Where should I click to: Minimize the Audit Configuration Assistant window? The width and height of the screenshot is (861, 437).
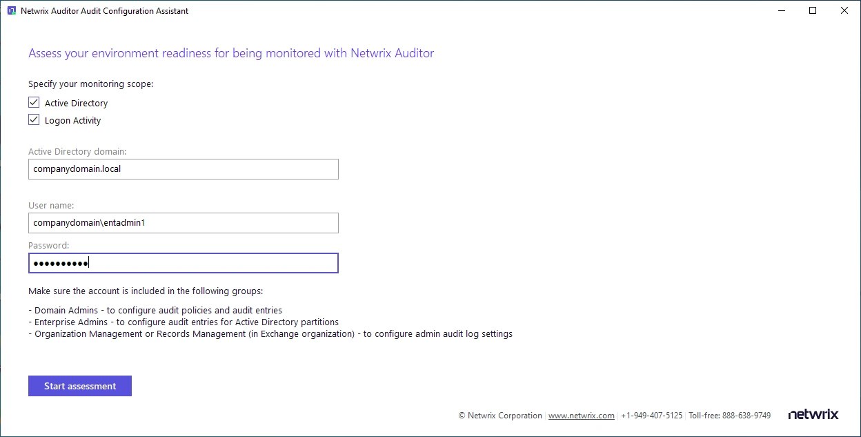coord(781,10)
